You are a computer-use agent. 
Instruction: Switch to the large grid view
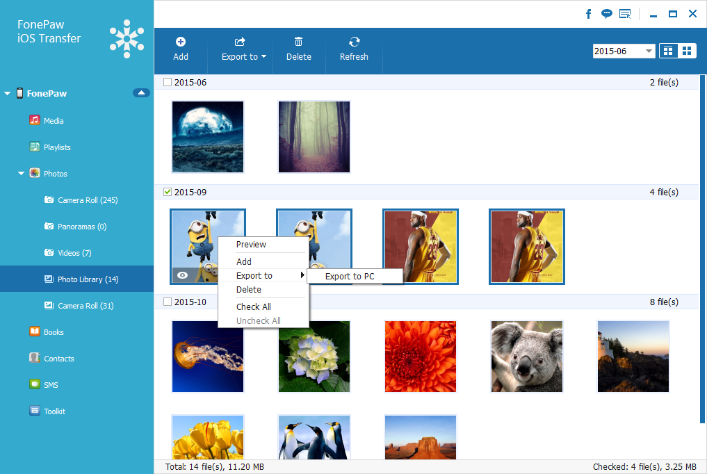click(x=687, y=51)
